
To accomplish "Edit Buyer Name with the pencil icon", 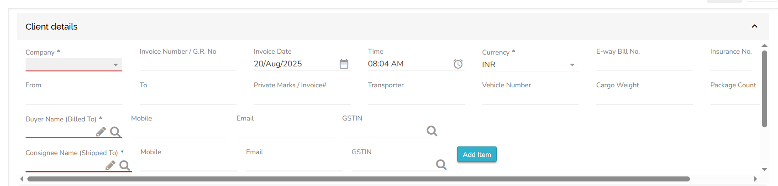I will coord(101,131).
